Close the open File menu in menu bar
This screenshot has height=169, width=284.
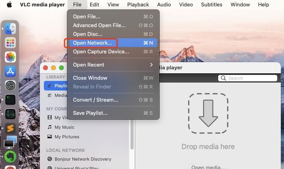pyautogui.click(x=77, y=4)
